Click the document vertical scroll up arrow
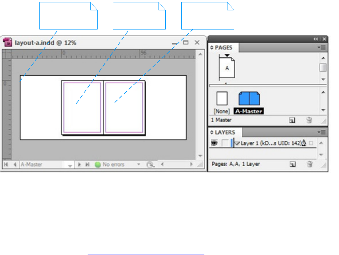The width and height of the screenshot is (339, 255). [x=200, y=54]
